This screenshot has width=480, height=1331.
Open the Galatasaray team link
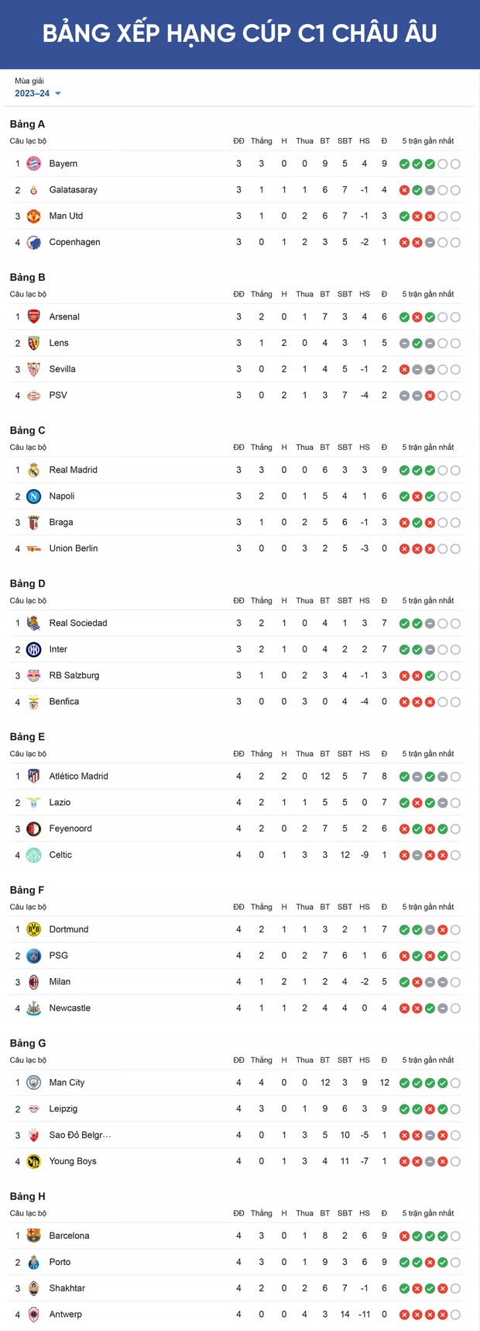(74, 190)
